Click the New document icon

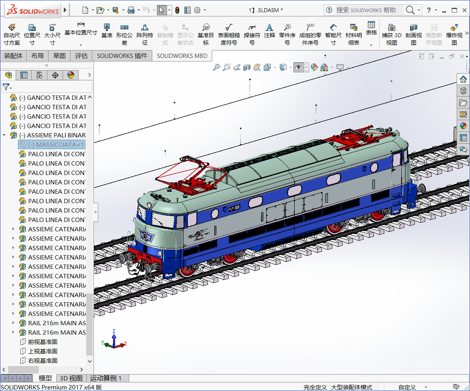[x=86, y=10]
